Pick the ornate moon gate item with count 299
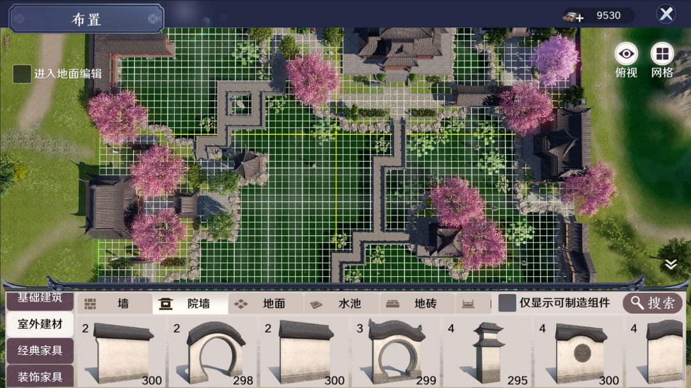 click(x=396, y=352)
